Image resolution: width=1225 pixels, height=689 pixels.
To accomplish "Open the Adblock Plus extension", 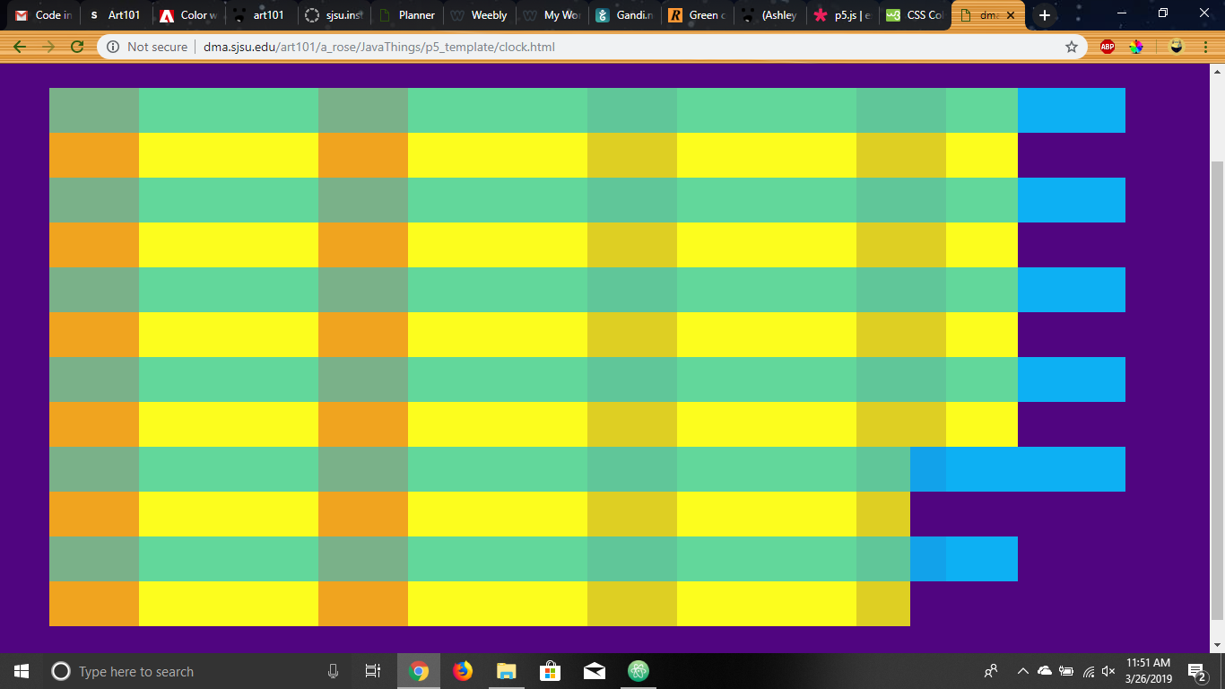I will point(1108,47).
